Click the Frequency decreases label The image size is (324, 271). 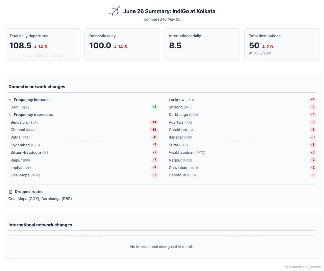(33, 115)
